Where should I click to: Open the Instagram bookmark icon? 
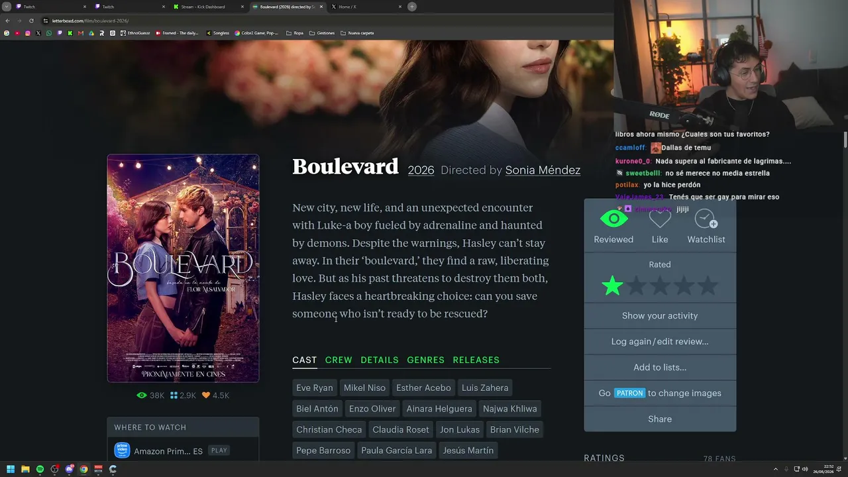pyautogui.click(x=28, y=33)
